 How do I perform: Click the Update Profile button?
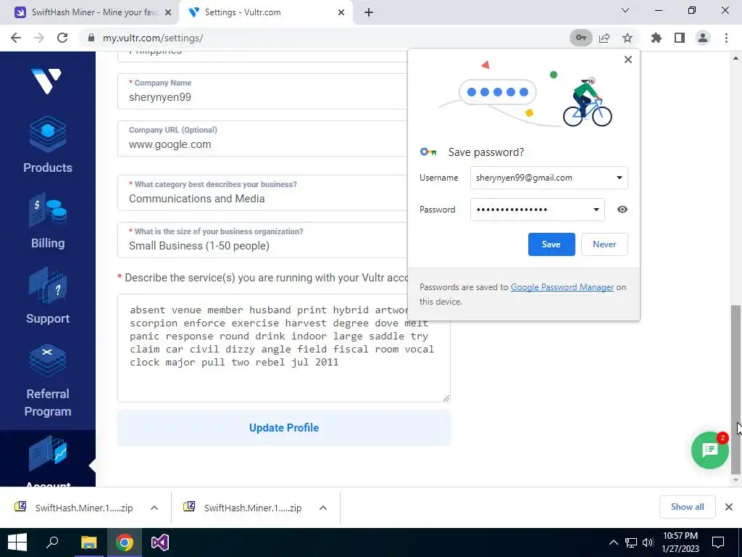click(x=284, y=428)
